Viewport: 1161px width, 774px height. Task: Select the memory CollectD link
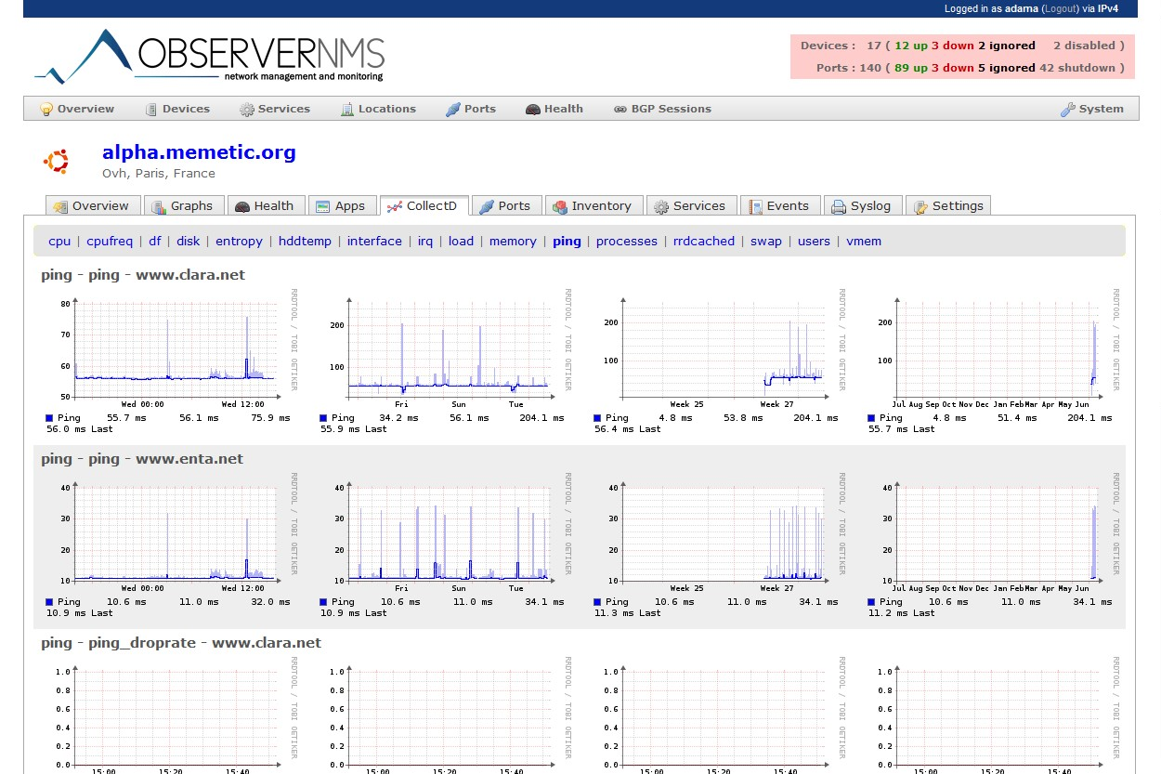click(513, 242)
